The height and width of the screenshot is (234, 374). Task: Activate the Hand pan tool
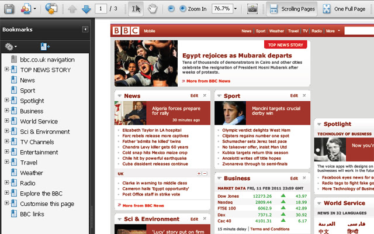[x=153, y=9]
